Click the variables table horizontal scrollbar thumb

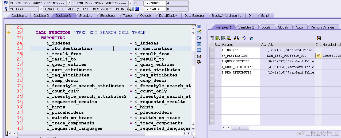240,128
